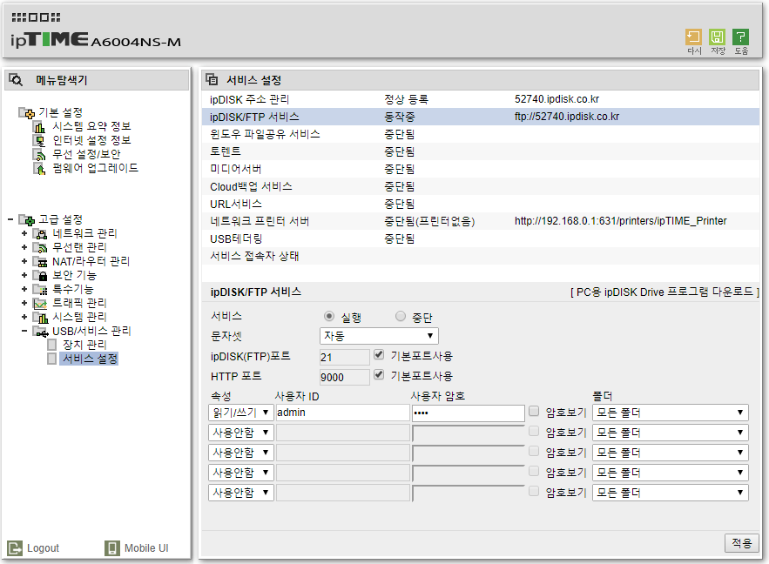Click the 적용 apply button

click(x=741, y=543)
